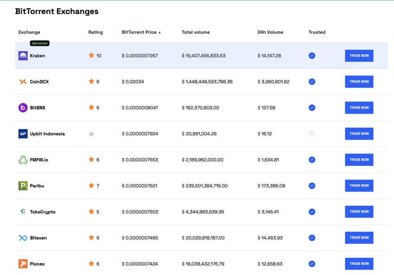Click Kraken's trusted verified badge
The image size is (394, 275).
coord(312,56)
